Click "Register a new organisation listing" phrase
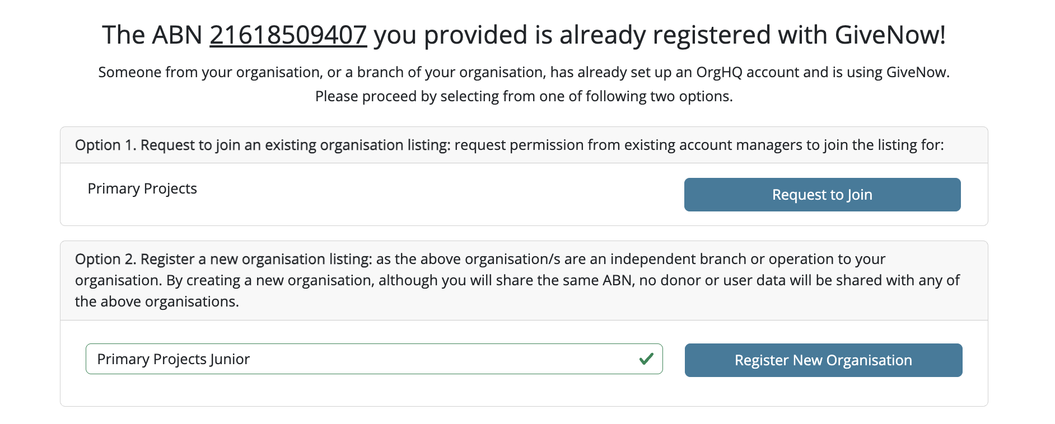Viewport: 1055px width, 424px height. click(x=256, y=260)
